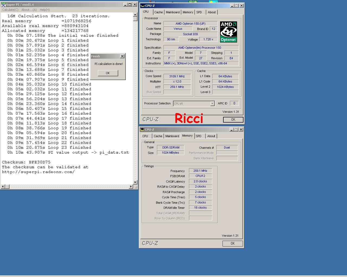347x277 pixels.
Task: Open the About...(A) menu in Super PI
Action: [29, 10]
